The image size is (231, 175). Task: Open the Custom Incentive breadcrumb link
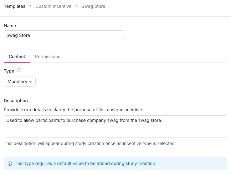tap(53, 6)
